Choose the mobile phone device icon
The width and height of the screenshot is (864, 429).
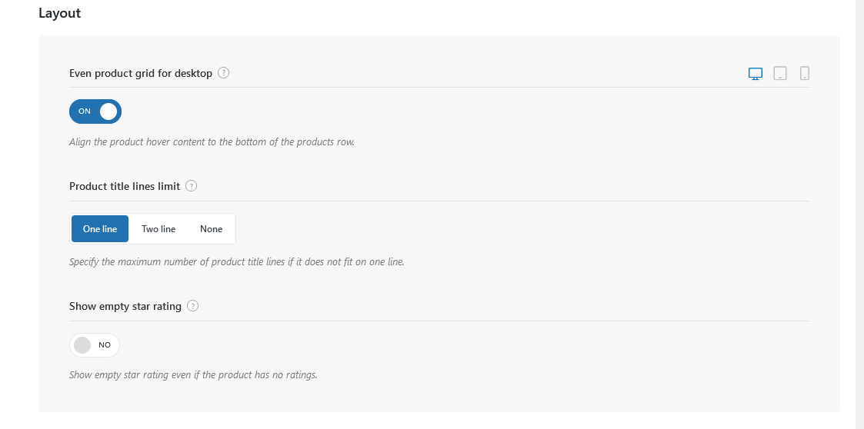tap(805, 73)
